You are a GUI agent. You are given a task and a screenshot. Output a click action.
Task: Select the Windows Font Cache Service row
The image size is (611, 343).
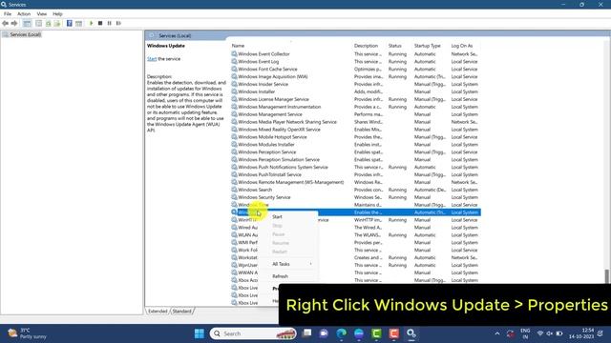[x=267, y=69]
